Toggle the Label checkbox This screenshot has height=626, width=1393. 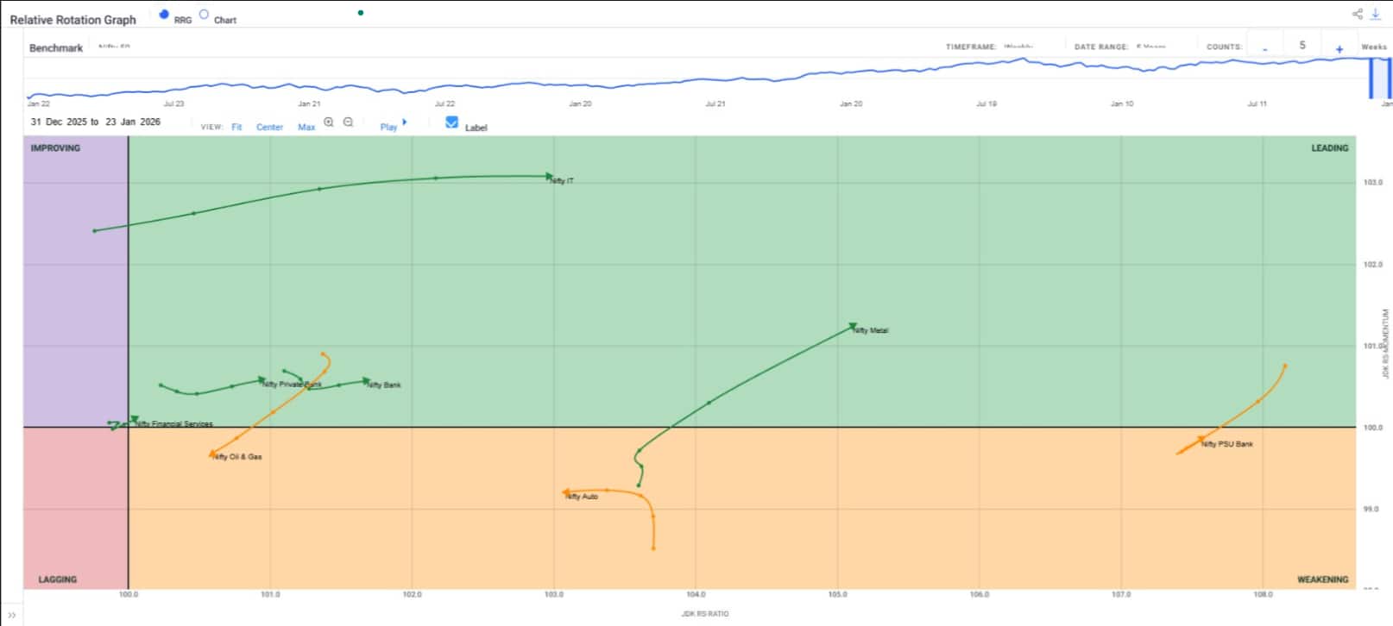point(451,122)
